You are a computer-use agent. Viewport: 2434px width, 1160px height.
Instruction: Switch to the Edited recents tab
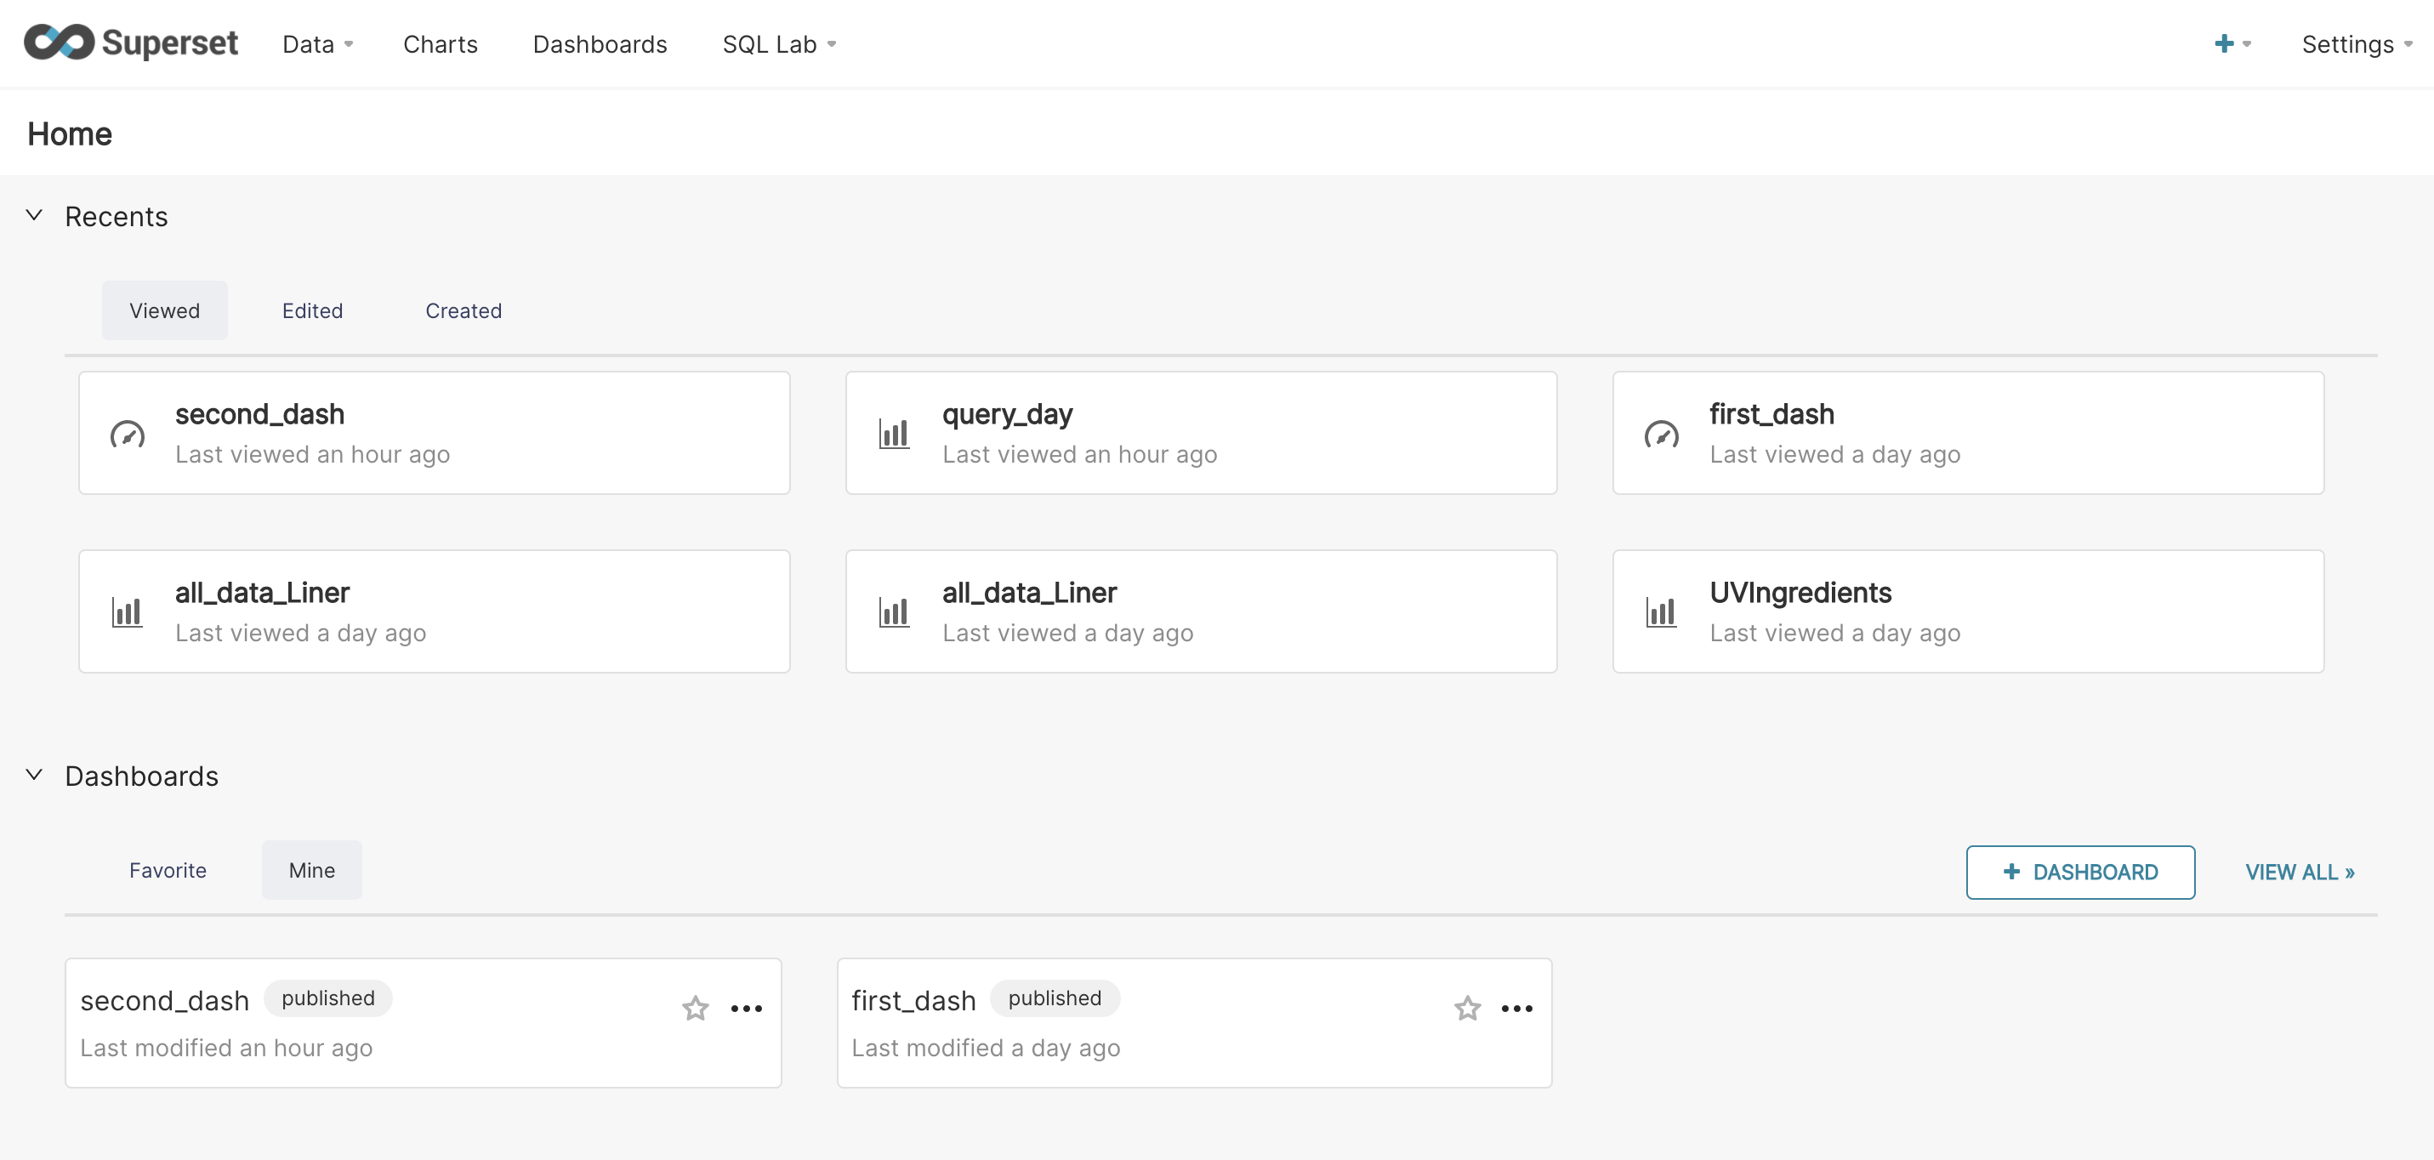coord(312,310)
